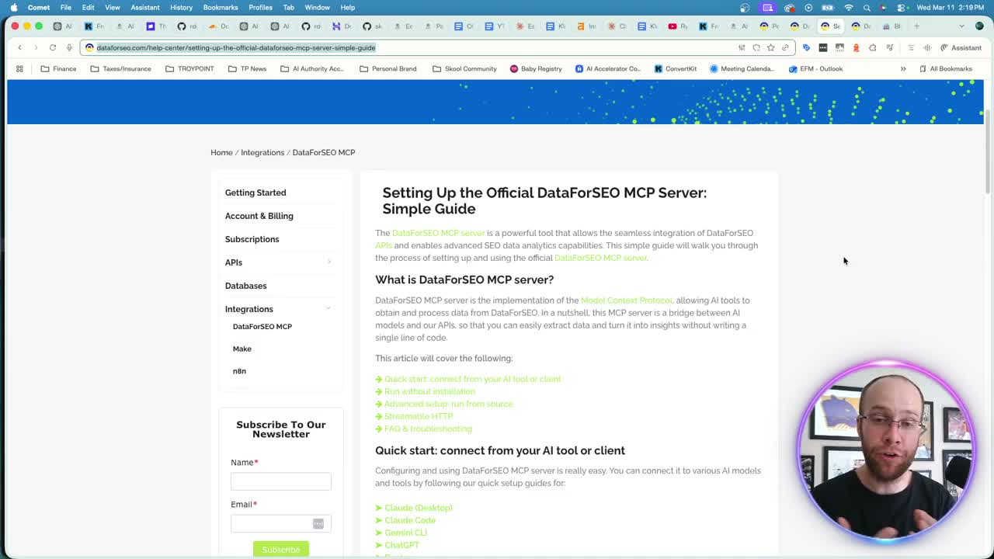The image size is (994, 559).
Task: Open a new tab with the plus icon
Action: pos(916,26)
